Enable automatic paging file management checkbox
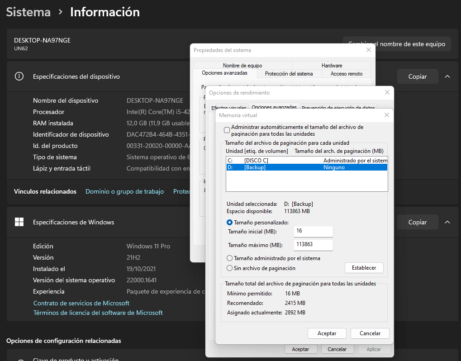 click(227, 130)
